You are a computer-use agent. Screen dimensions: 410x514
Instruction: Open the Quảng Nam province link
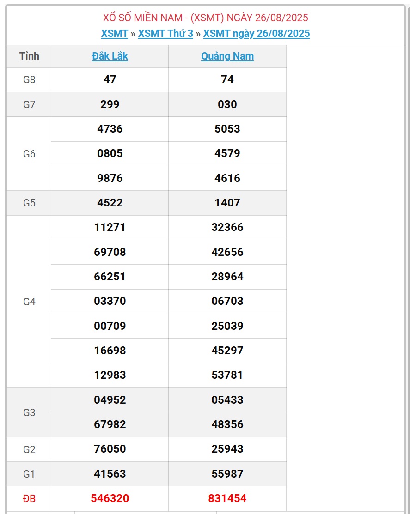coord(227,56)
